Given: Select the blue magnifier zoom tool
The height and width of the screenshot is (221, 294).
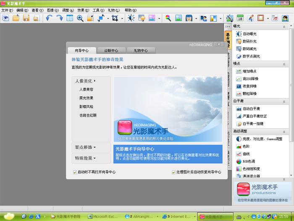Looking at the screenshot, I should tap(80, 18).
